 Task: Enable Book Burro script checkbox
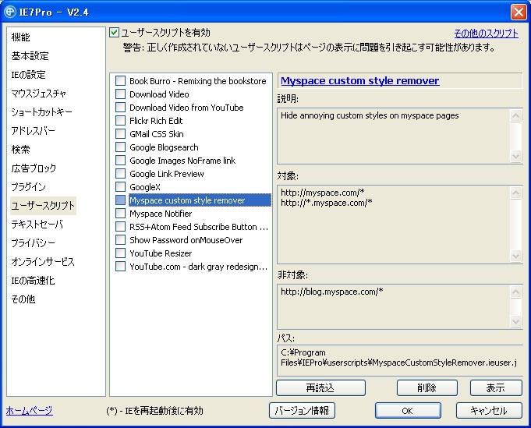[x=120, y=81]
